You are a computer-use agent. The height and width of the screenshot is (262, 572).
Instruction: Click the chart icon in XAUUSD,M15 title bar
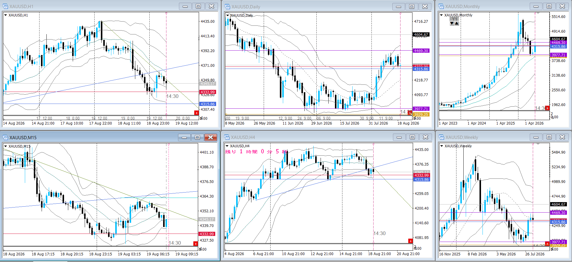pos(5,137)
